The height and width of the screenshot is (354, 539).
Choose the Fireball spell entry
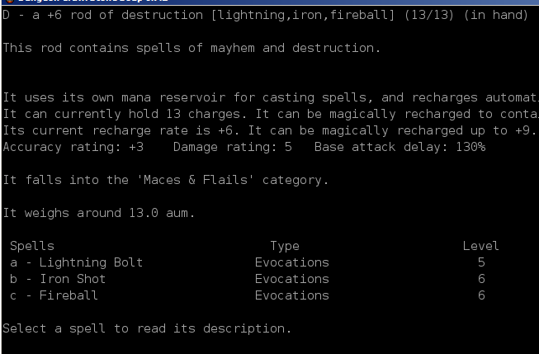[54, 295]
